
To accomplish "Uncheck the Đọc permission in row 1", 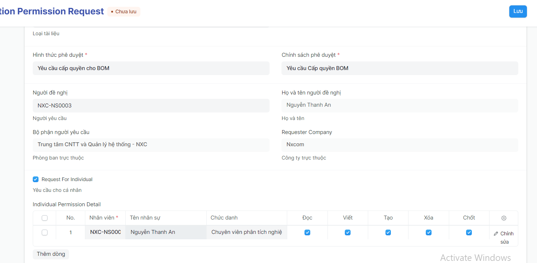I will tap(307, 232).
